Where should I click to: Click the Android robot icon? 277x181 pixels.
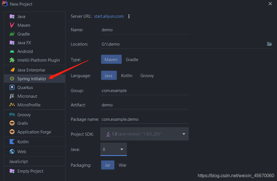coord(12,52)
